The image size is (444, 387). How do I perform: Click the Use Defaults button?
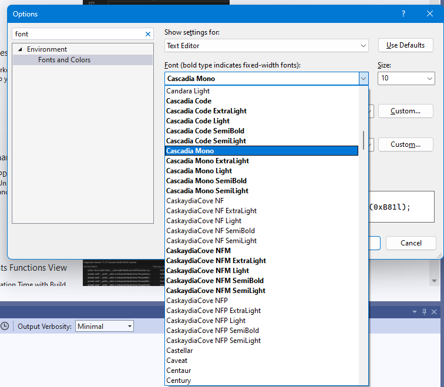[x=405, y=45]
